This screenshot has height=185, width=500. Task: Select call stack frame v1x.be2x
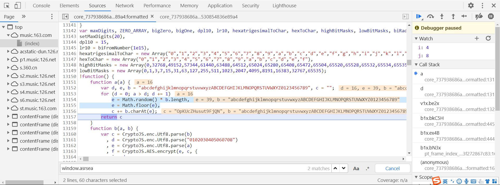pos(454,106)
